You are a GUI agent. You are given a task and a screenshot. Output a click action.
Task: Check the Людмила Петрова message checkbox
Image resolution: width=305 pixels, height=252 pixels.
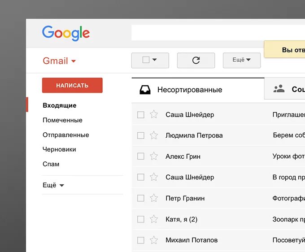141,135
